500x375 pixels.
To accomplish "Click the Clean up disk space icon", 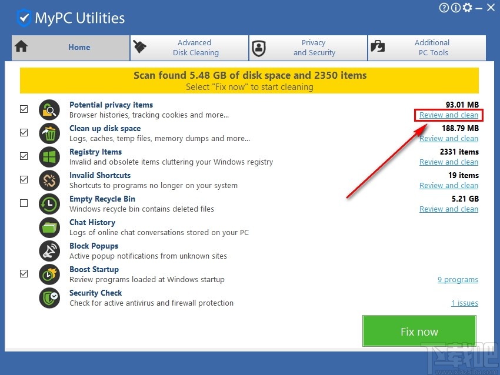I will click(49, 133).
